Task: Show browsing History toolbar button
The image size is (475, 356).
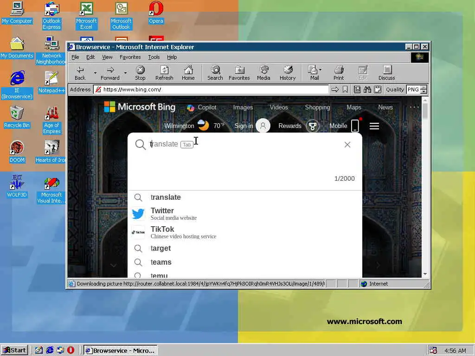Action: pos(288,73)
